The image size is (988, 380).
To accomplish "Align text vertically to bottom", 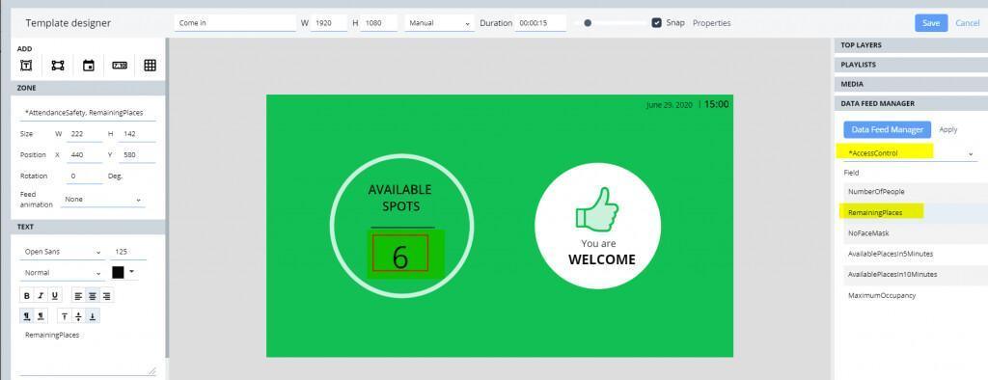I will point(93,316).
